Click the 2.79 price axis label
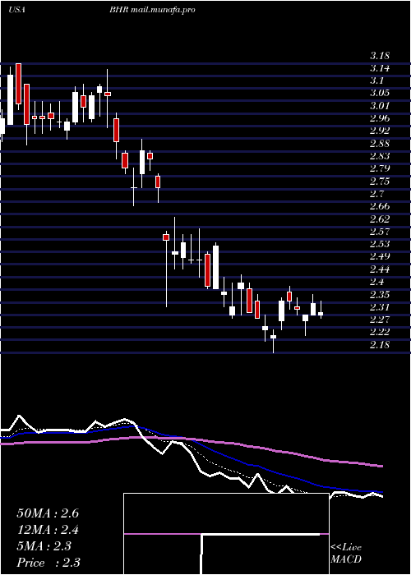 point(380,169)
